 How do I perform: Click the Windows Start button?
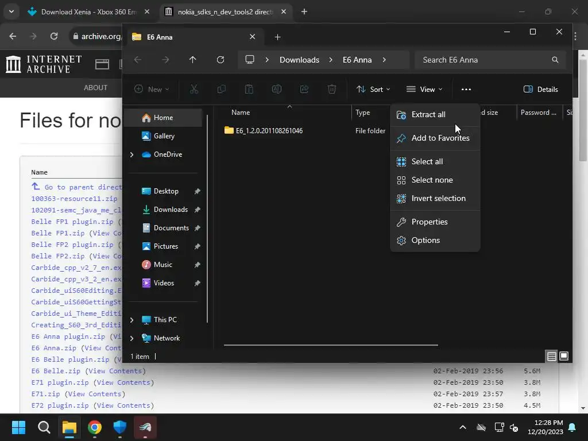[x=18, y=427]
